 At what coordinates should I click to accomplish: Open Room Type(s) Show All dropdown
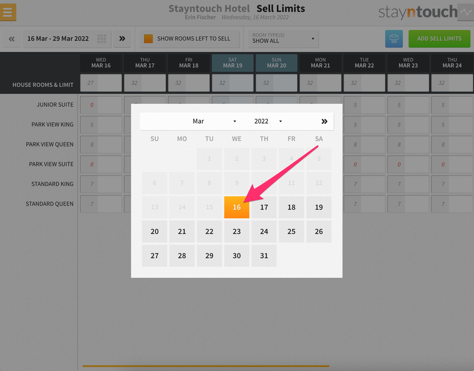tap(283, 39)
